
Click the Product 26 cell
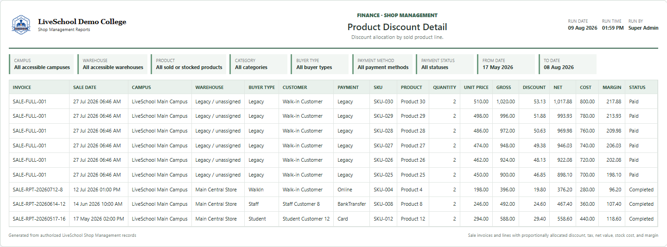(413, 160)
